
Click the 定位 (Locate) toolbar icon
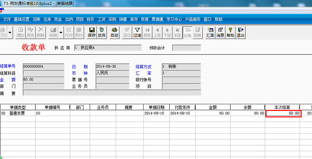click(127, 32)
